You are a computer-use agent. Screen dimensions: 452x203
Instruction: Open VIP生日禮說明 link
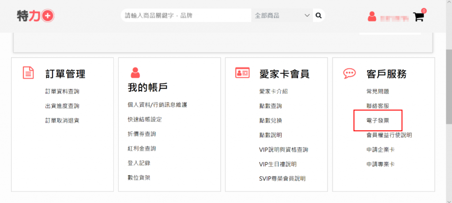tap(278, 164)
